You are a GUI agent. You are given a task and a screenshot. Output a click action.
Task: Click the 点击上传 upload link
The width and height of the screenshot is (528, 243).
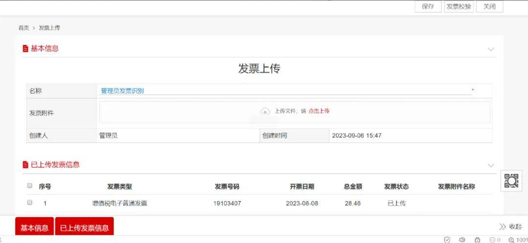(319, 111)
